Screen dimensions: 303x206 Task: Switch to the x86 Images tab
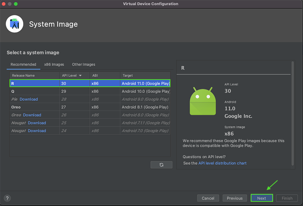point(54,64)
